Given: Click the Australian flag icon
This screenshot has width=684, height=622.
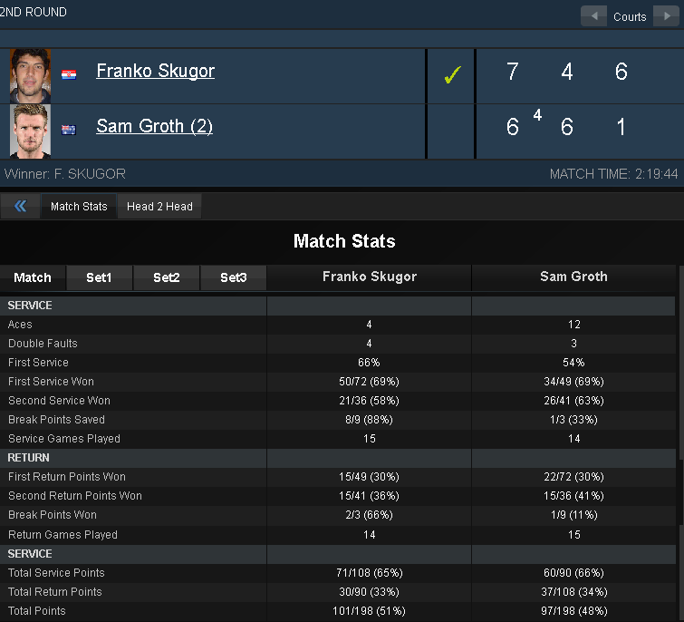Looking at the screenshot, I should point(69,130).
